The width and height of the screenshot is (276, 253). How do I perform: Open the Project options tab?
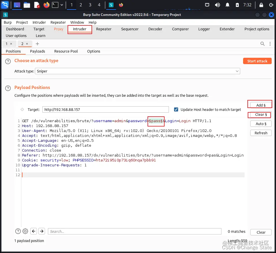point(257,29)
